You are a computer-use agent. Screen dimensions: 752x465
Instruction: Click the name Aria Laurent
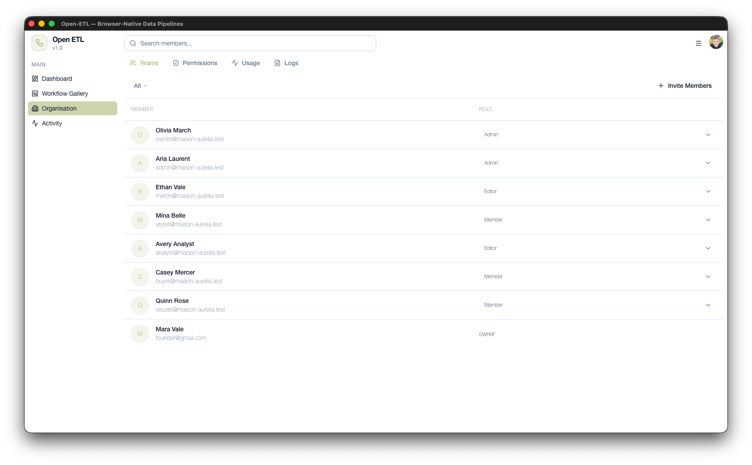(173, 159)
